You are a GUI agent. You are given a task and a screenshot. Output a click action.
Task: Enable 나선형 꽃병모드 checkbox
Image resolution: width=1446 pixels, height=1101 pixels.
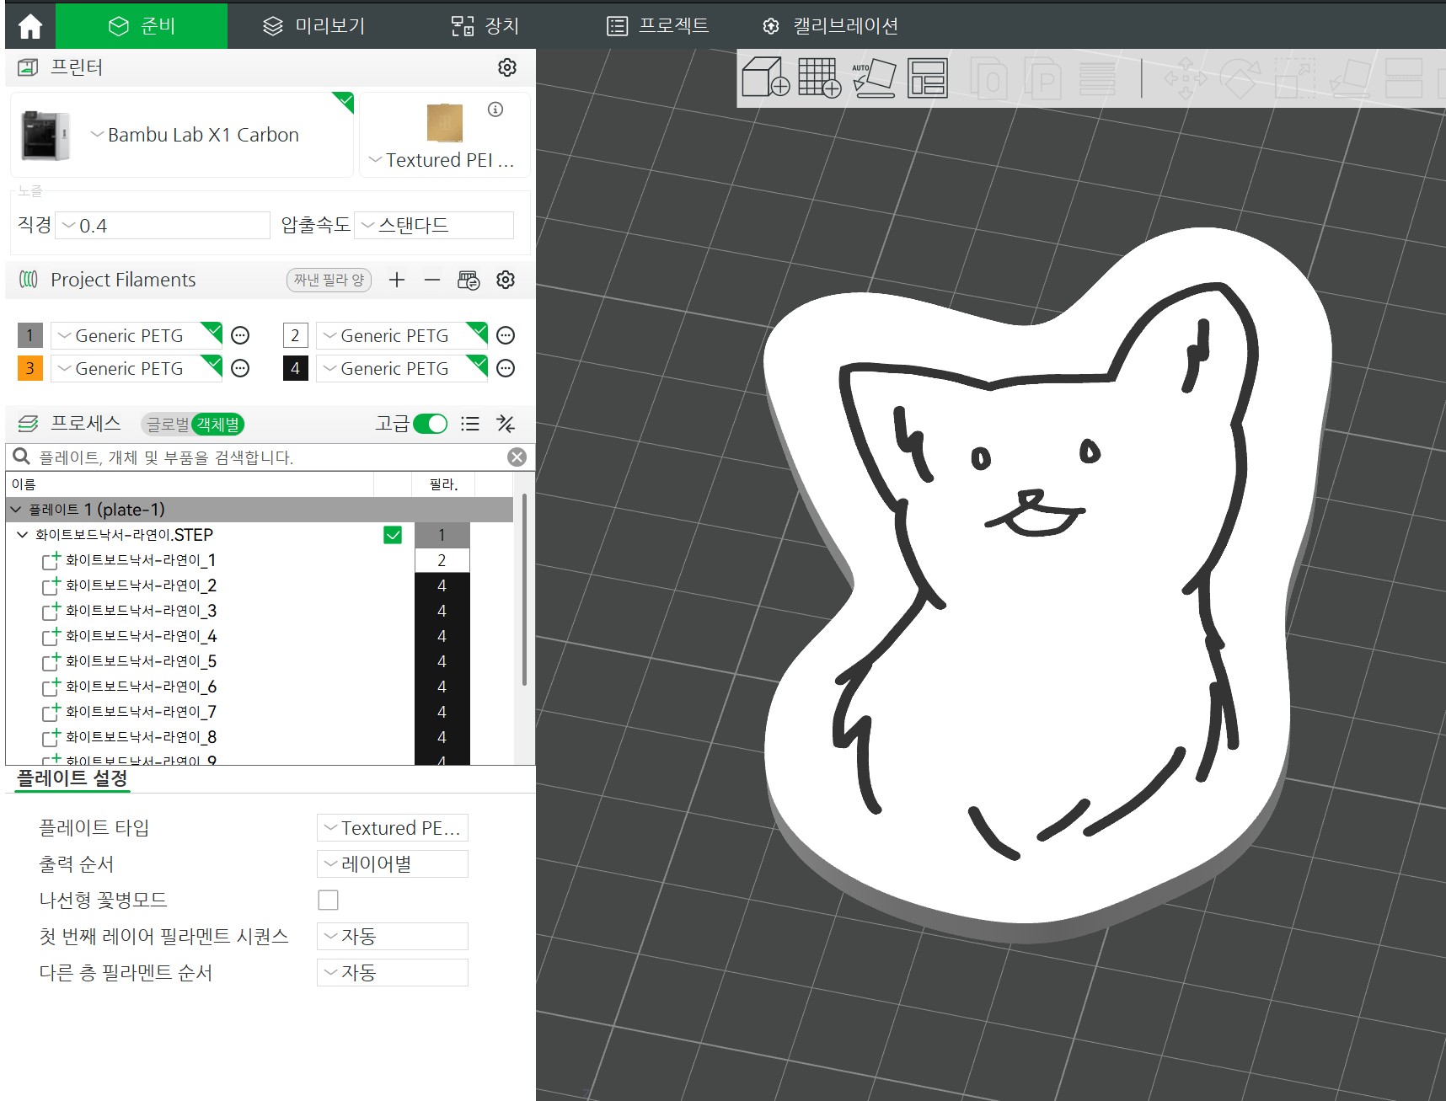[329, 900]
